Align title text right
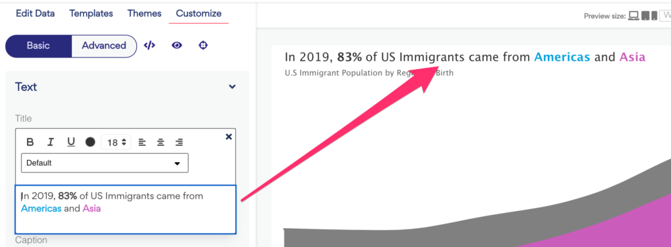Screen dimensions: 671x247 [x=180, y=142]
